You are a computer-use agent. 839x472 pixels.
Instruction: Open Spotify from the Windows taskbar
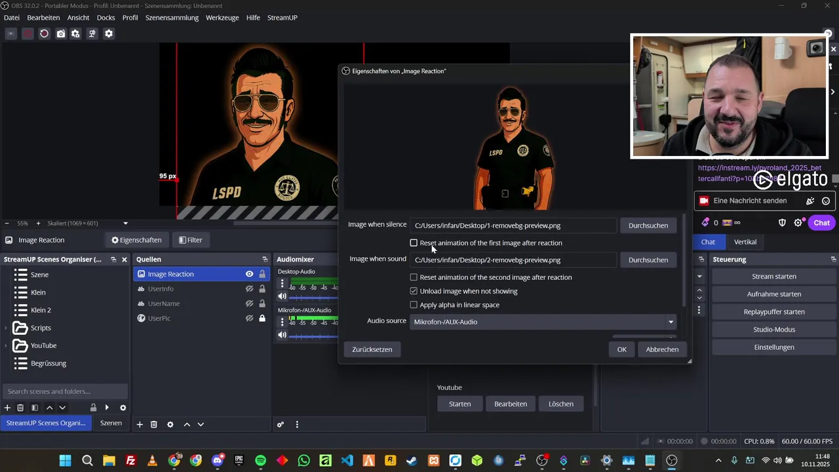click(261, 461)
